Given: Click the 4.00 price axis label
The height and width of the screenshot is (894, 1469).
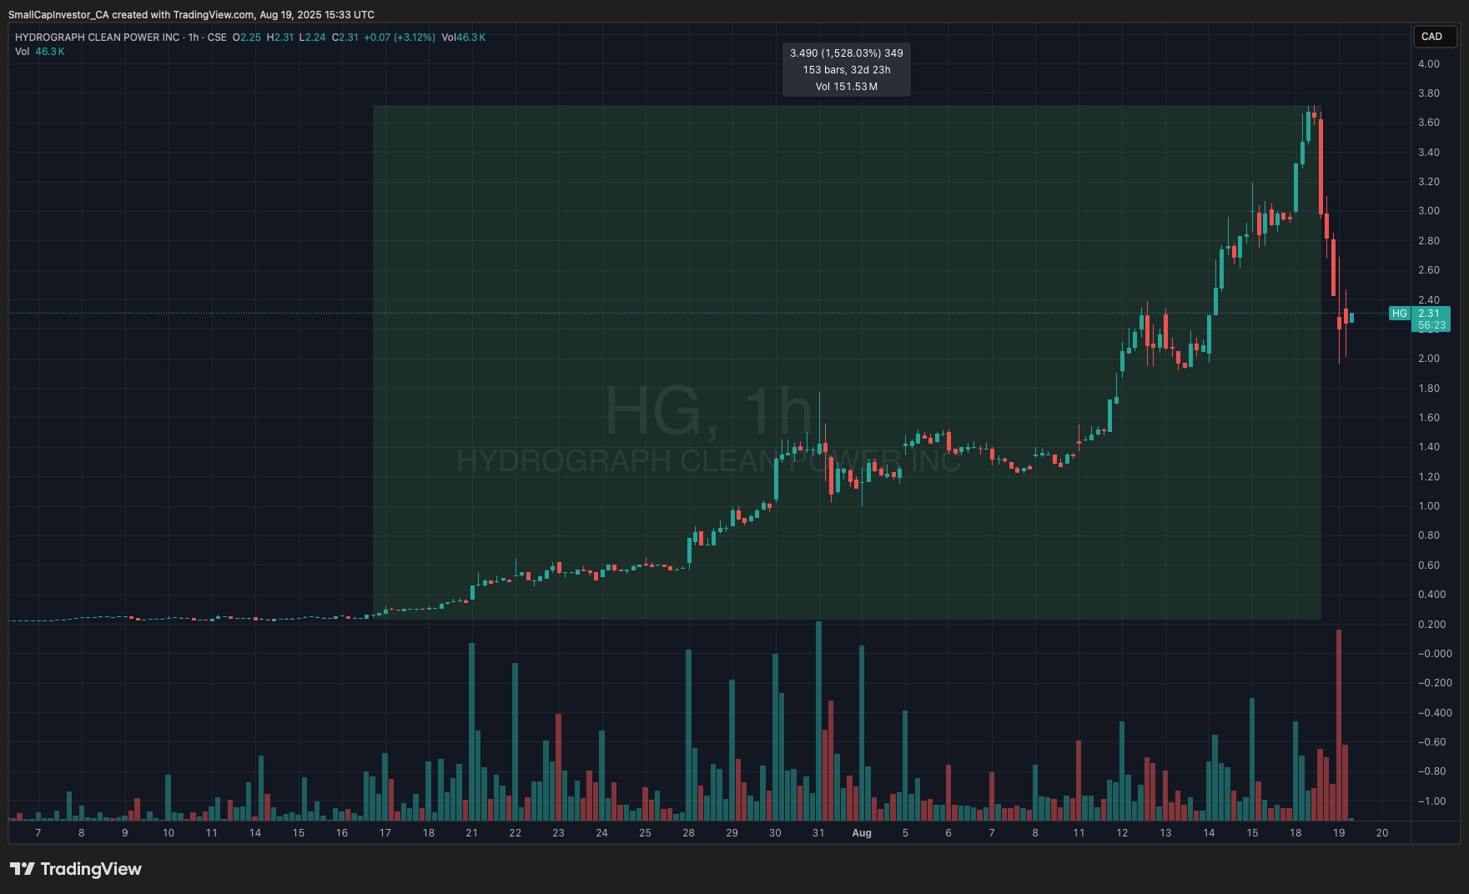Looking at the screenshot, I should (1429, 64).
